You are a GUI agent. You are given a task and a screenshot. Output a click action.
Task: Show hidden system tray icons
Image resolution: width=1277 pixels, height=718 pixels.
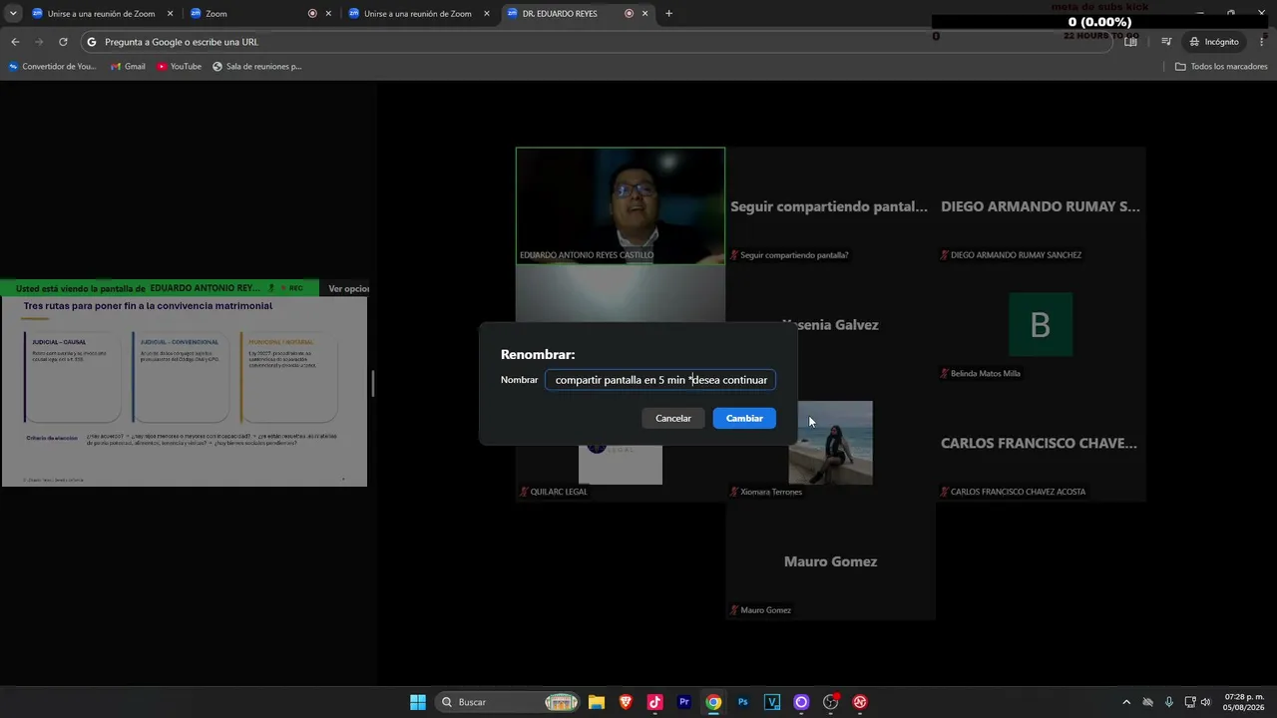click(x=1126, y=702)
